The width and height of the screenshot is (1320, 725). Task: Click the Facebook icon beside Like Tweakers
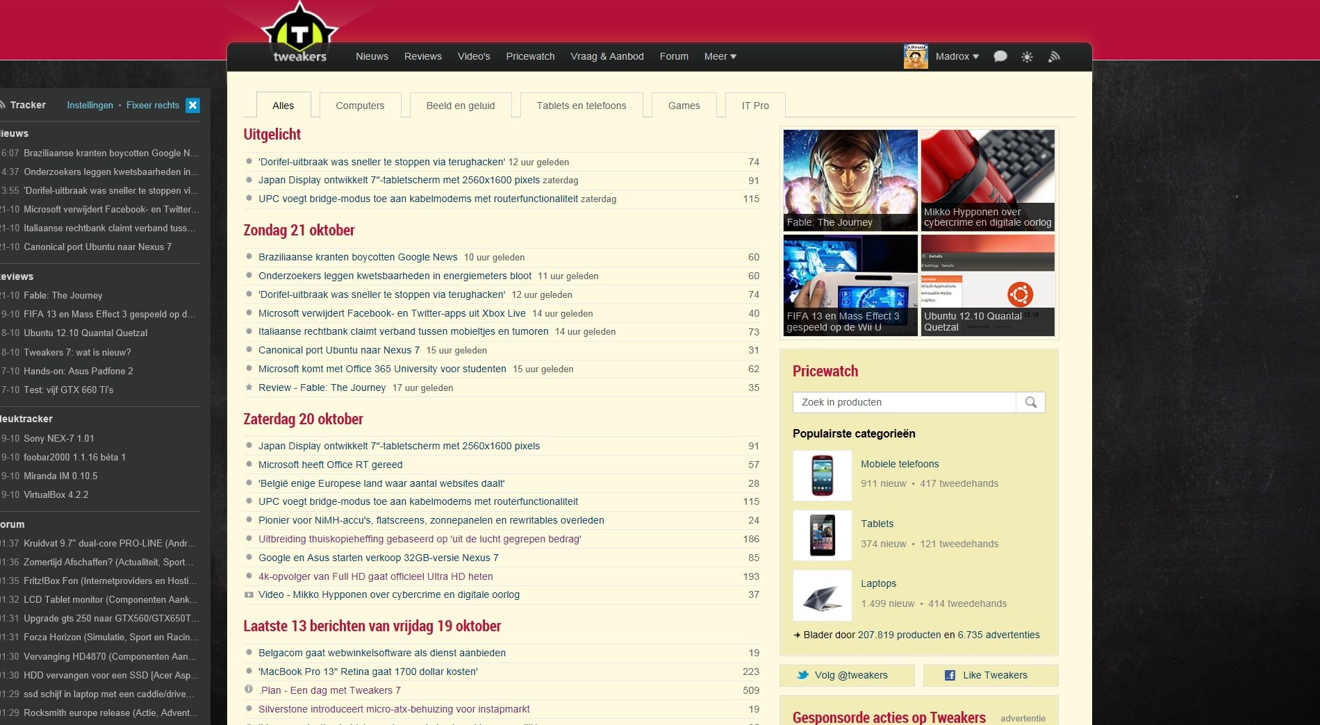click(x=950, y=675)
